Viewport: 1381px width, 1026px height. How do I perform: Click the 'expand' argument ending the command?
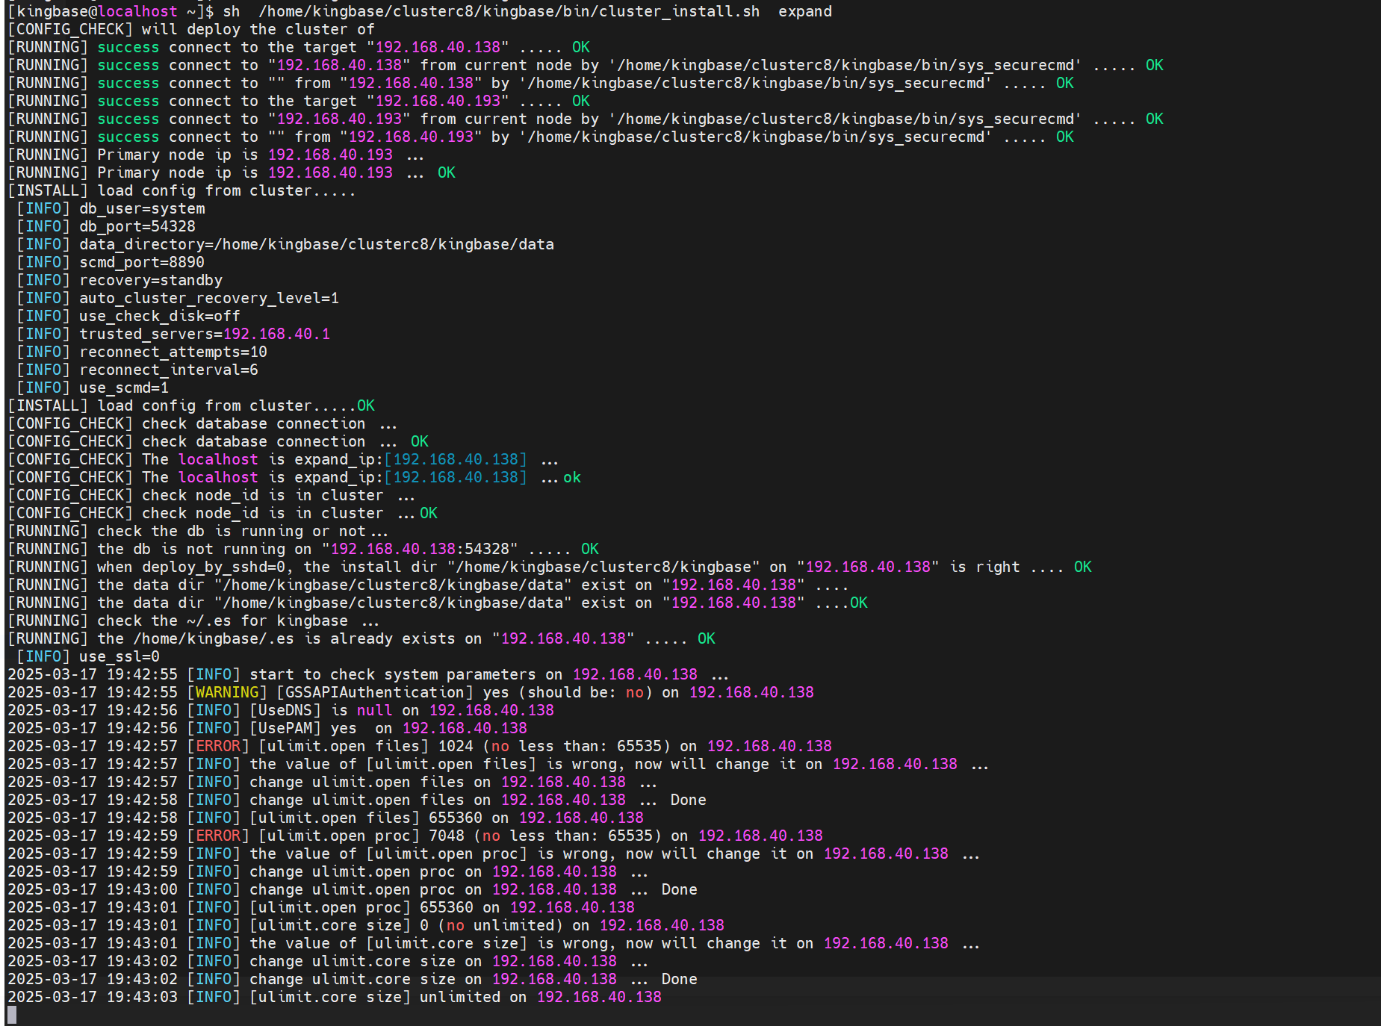click(804, 11)
